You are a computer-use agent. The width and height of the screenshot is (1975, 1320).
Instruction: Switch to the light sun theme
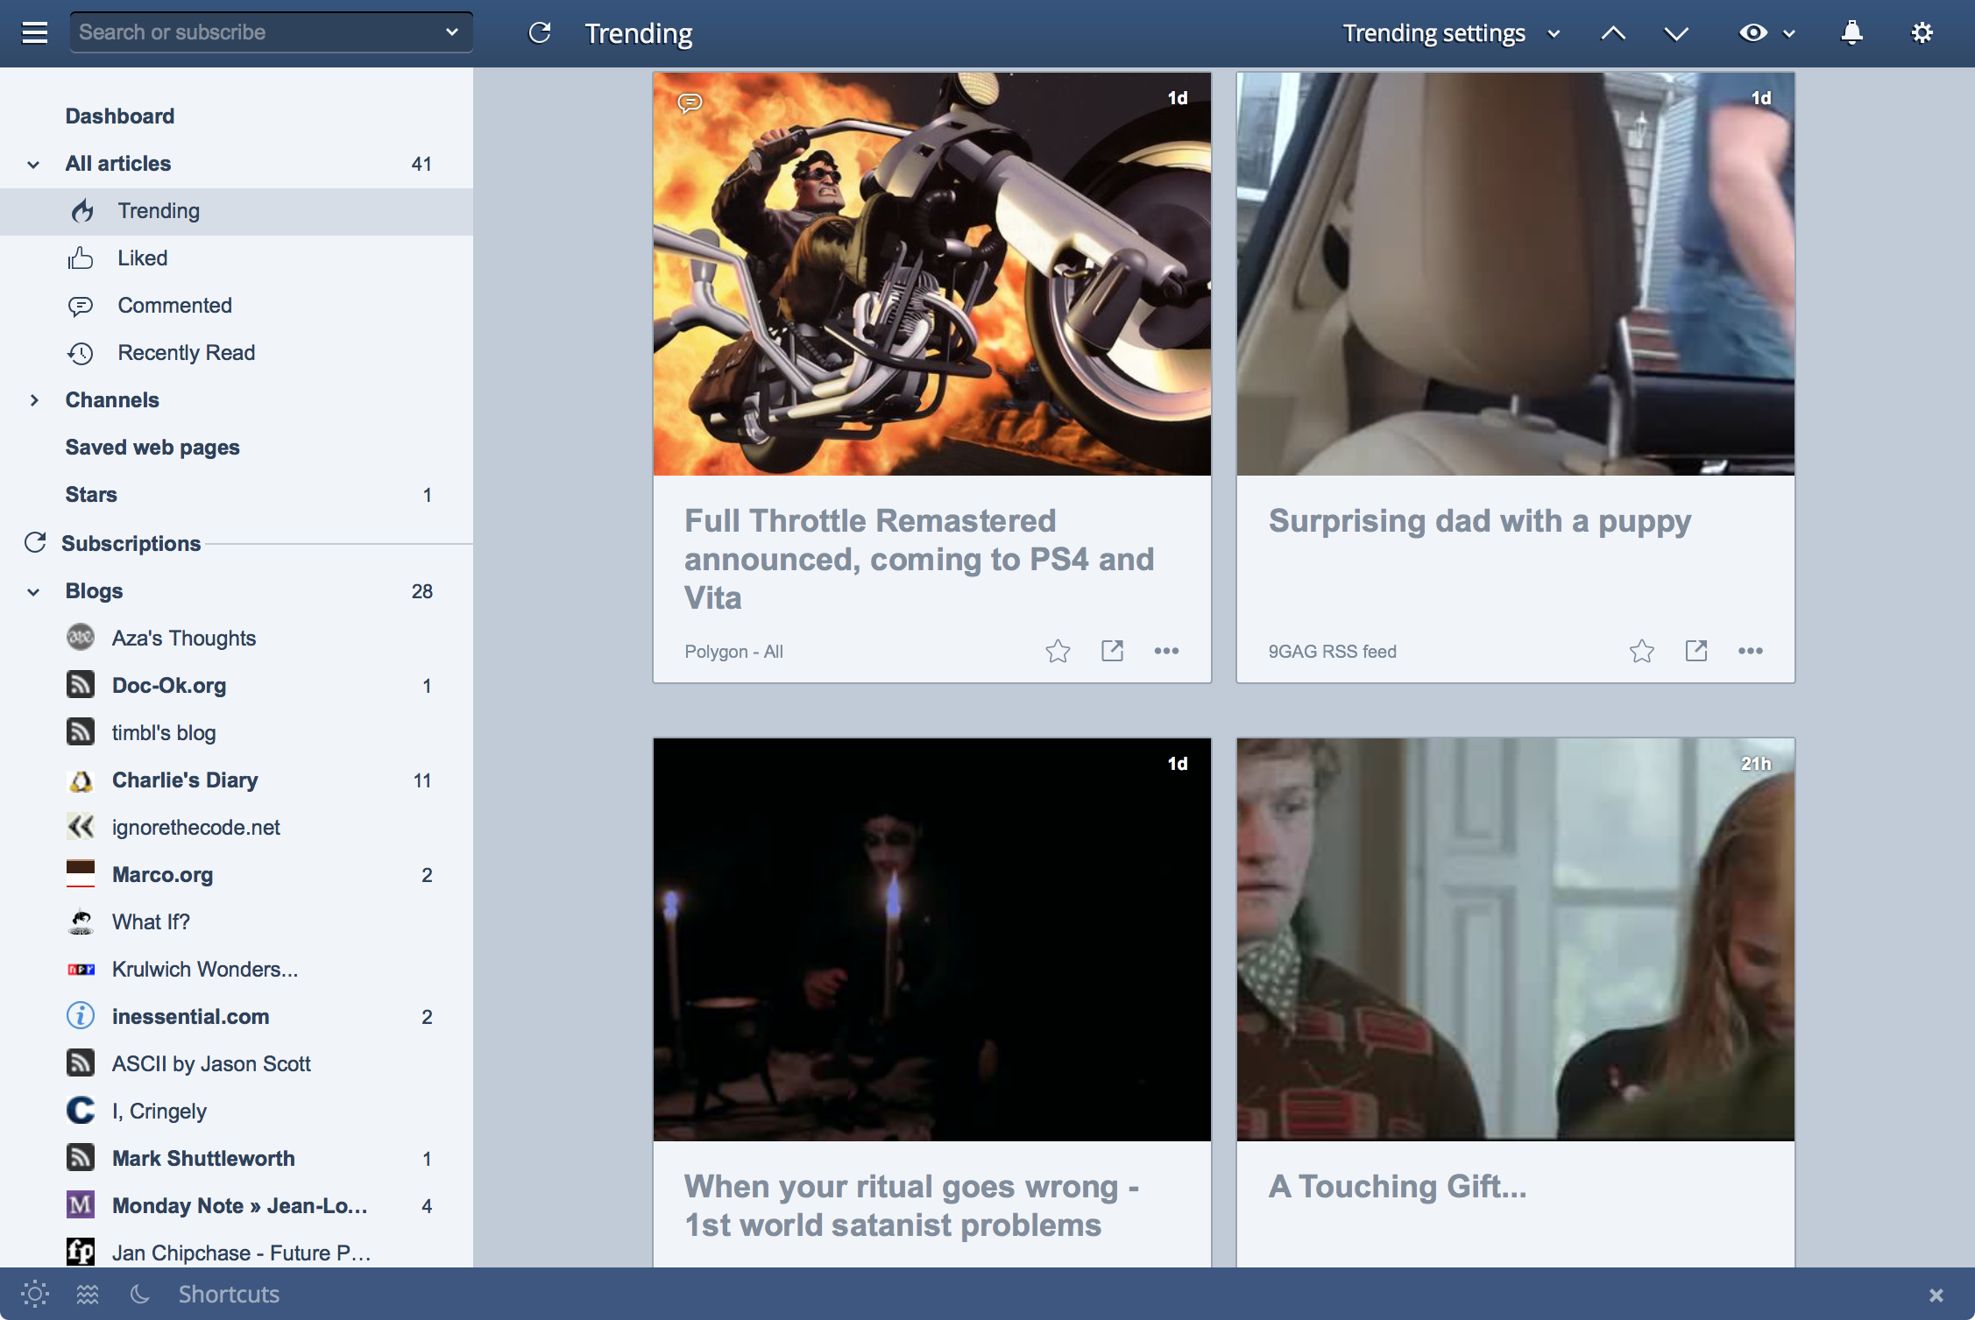35,1294
